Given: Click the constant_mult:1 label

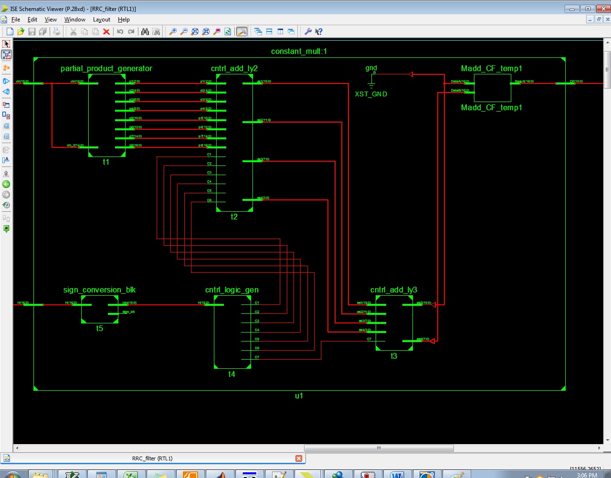Looking at the screenshot, I should tap(299, 52).
